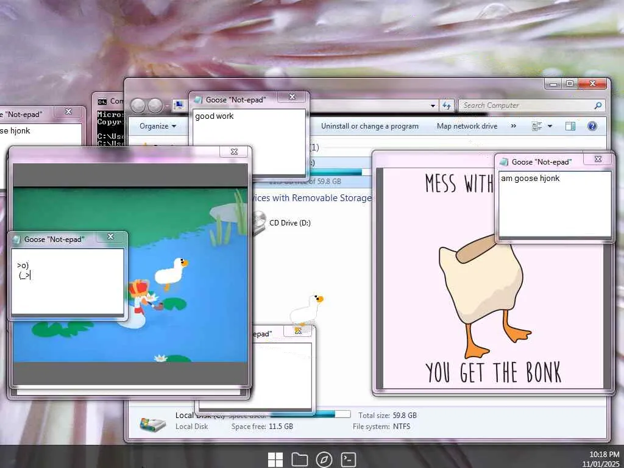Click into the 'good work' Not-epad text area
The image size is (624, 468).
pyautogui.click(x=249, y=141)
